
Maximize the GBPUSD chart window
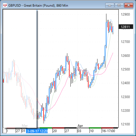(x=119, y=5)
